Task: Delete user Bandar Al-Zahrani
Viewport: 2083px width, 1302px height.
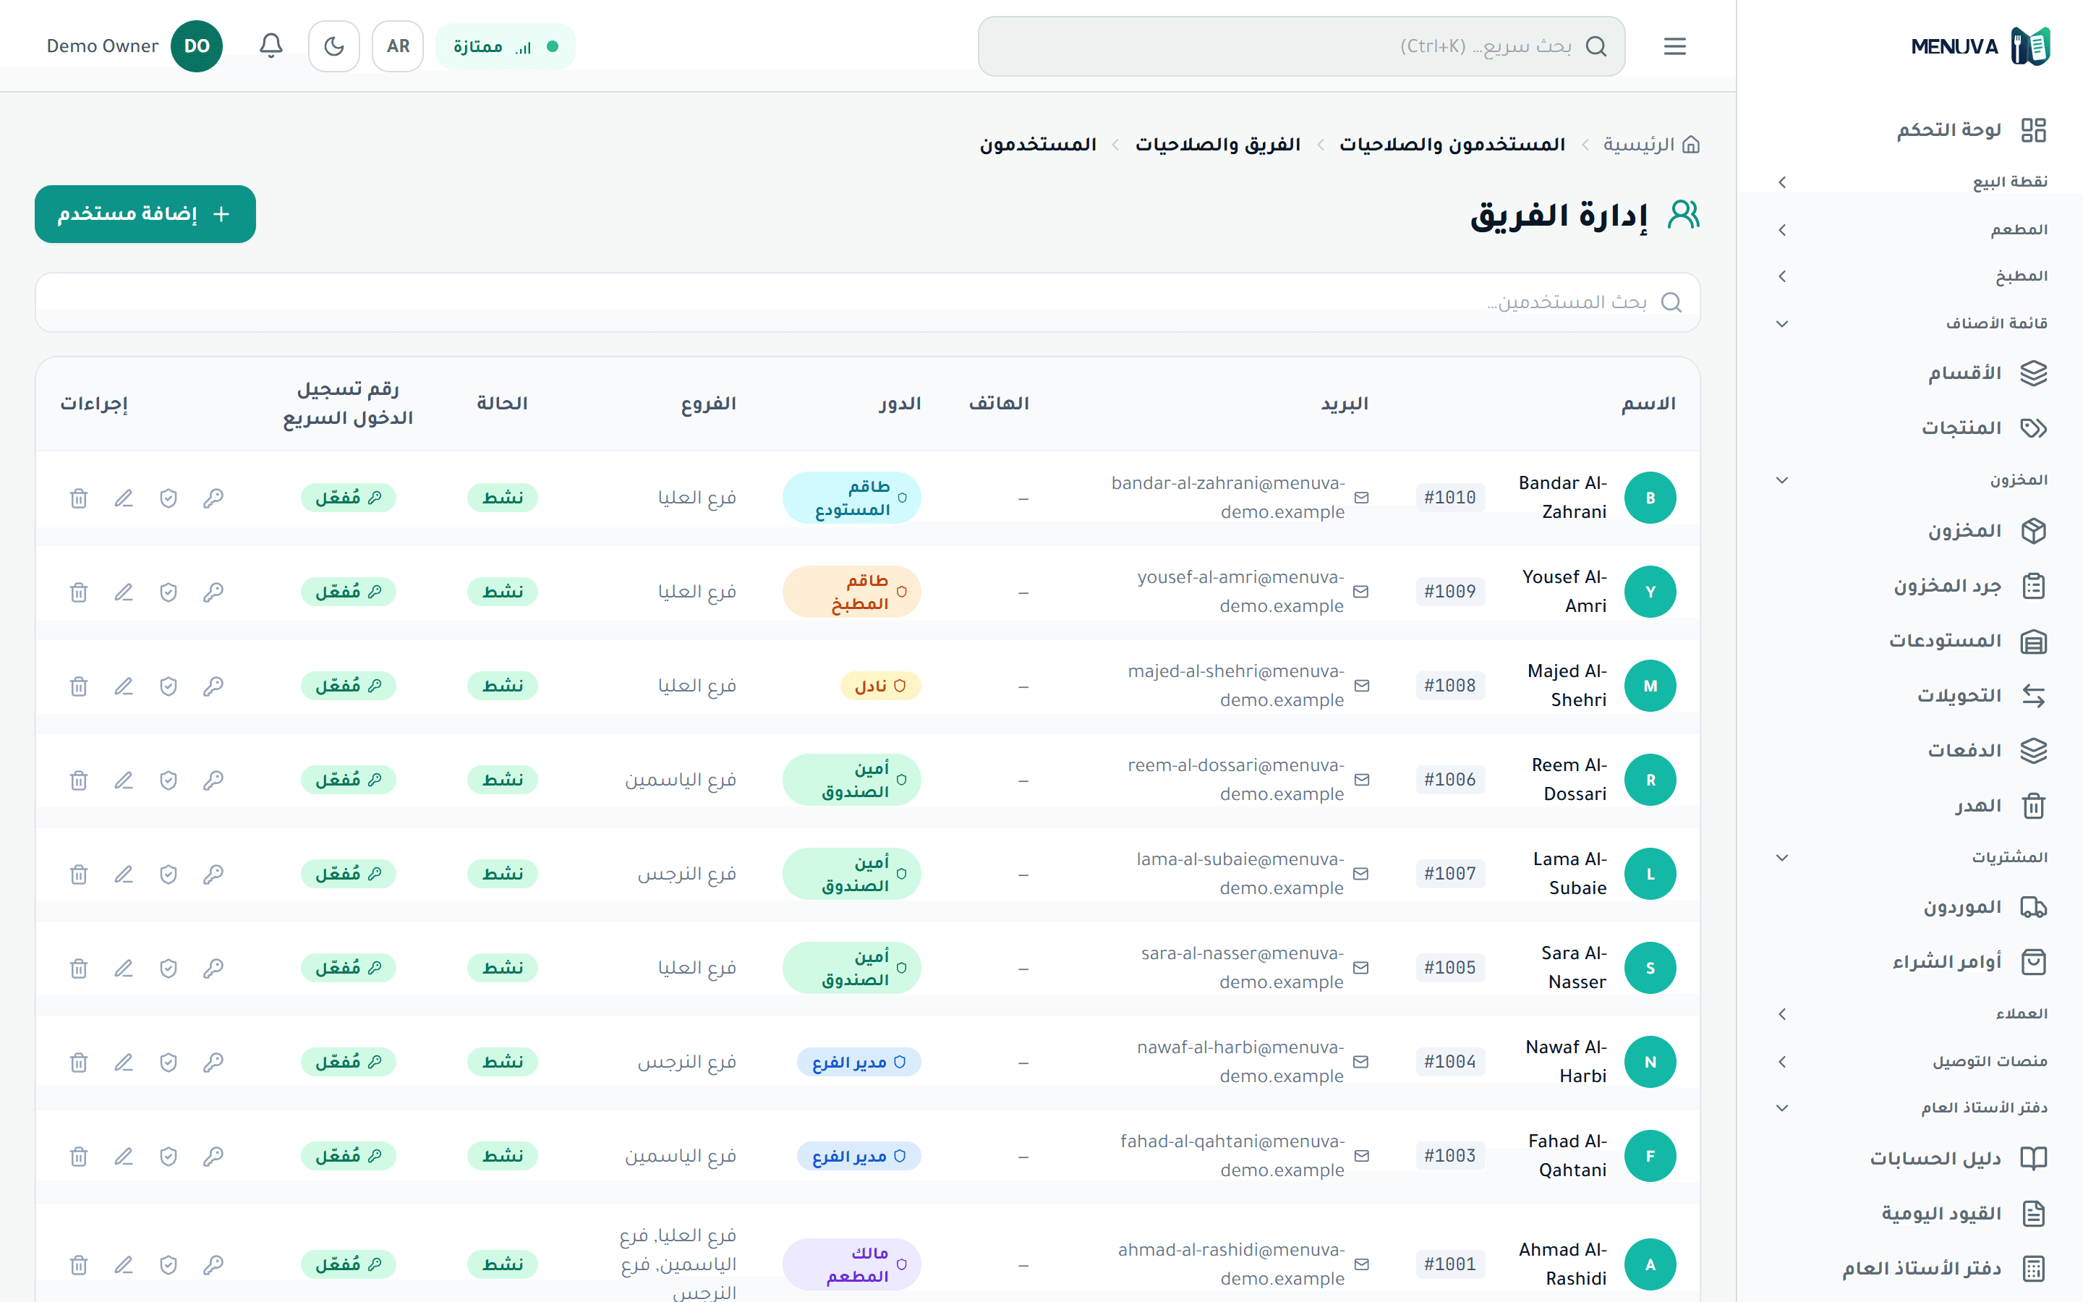Action: click(78, 498)
